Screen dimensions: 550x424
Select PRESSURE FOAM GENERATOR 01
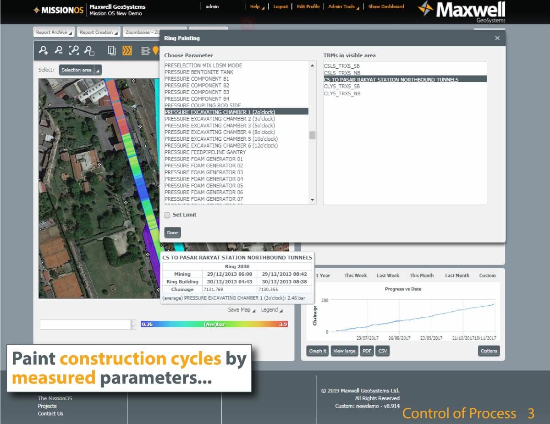236,159
